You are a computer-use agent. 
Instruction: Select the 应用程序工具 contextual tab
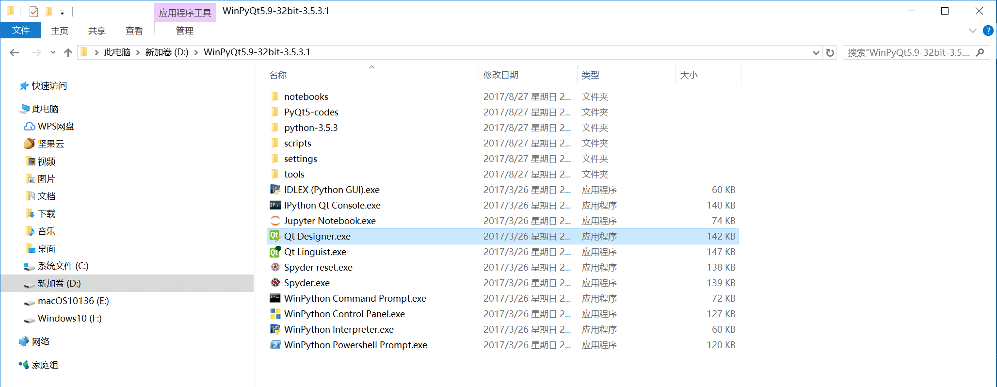pos(185,13)
